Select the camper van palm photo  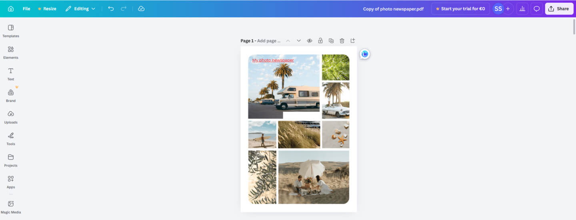click(284, 86)
